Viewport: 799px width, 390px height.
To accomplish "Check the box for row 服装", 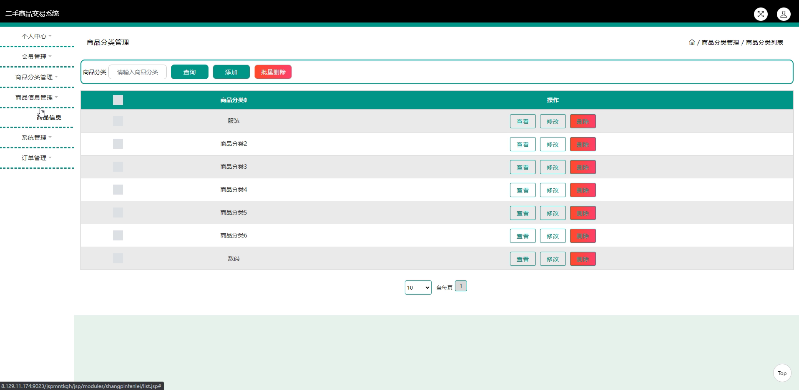I will click(118, 121).
